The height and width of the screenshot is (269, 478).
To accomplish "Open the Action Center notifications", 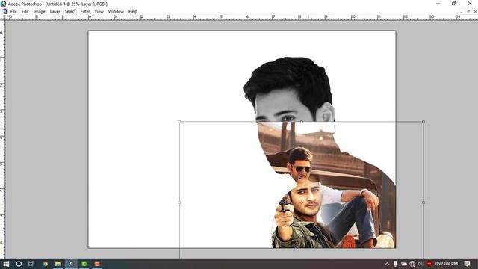I will point(467,264).
